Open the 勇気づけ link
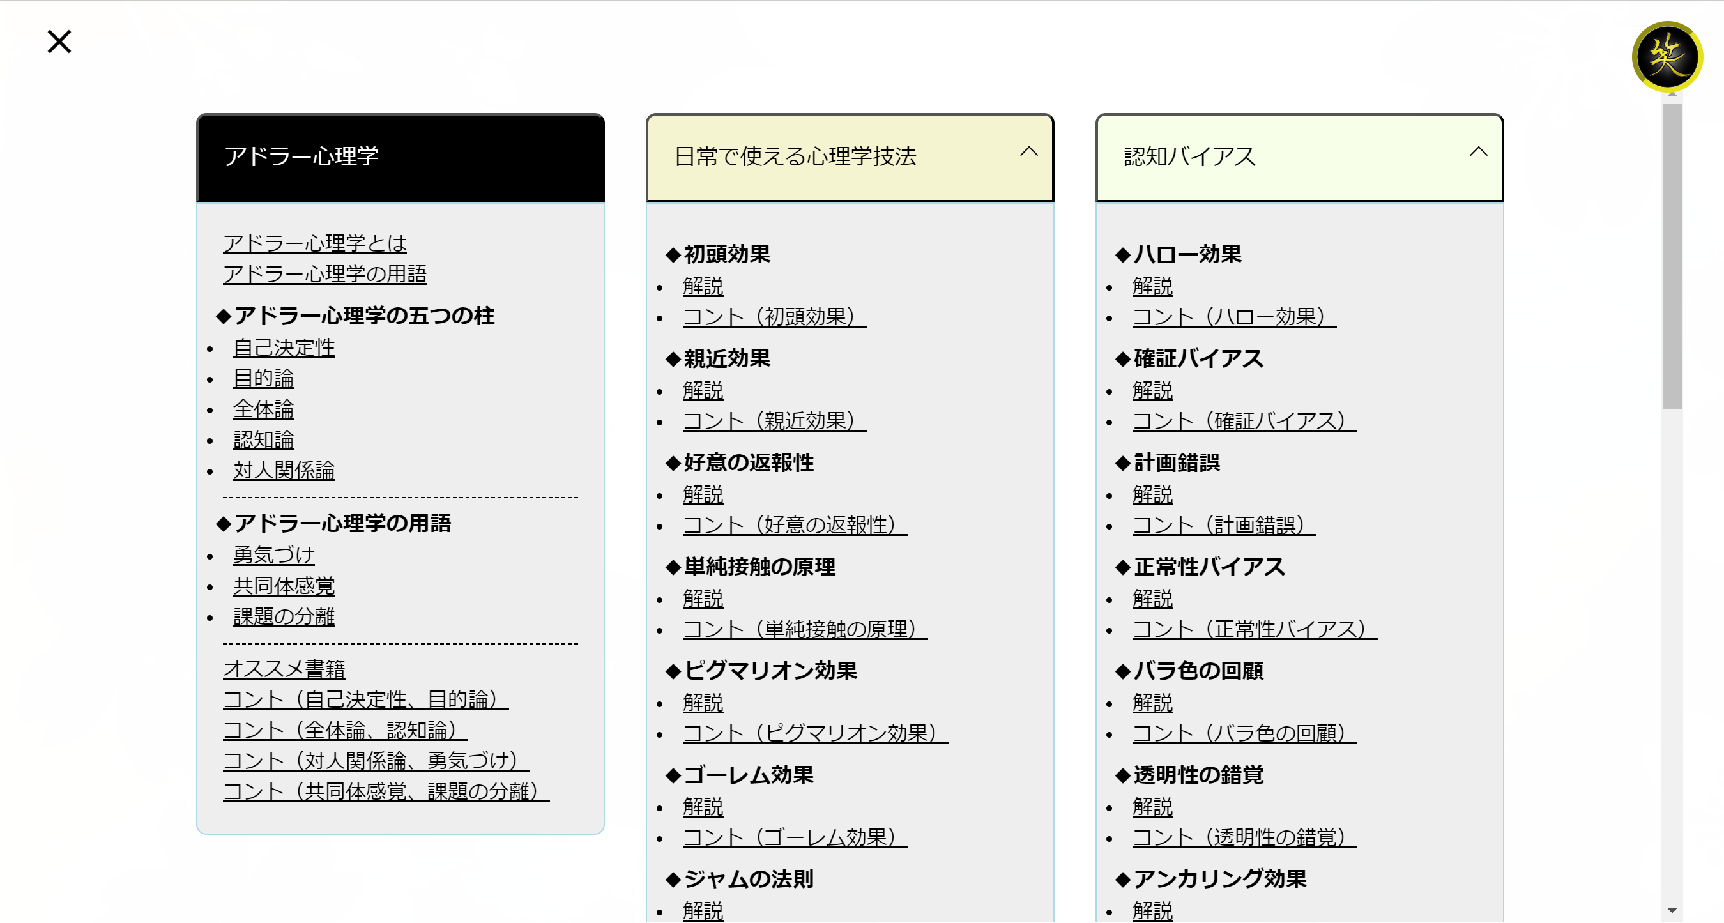1724x923 pixels. pyautogui.click(x=274, y=556)
